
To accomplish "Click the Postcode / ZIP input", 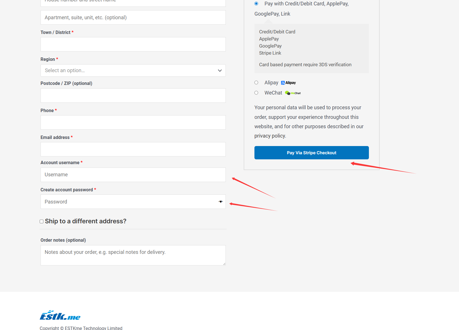I will pyautogui.click(x=133, y=96).
